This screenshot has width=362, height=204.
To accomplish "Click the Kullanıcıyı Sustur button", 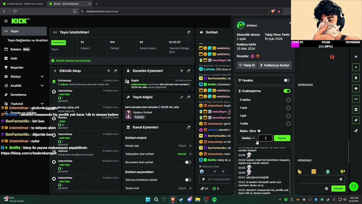I will pos(275,65).
